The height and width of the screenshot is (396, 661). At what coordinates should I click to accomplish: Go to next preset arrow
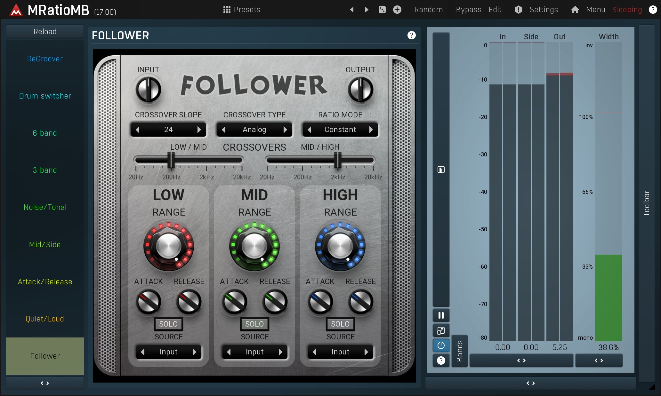pyautogui.click(x=367, y=10)
